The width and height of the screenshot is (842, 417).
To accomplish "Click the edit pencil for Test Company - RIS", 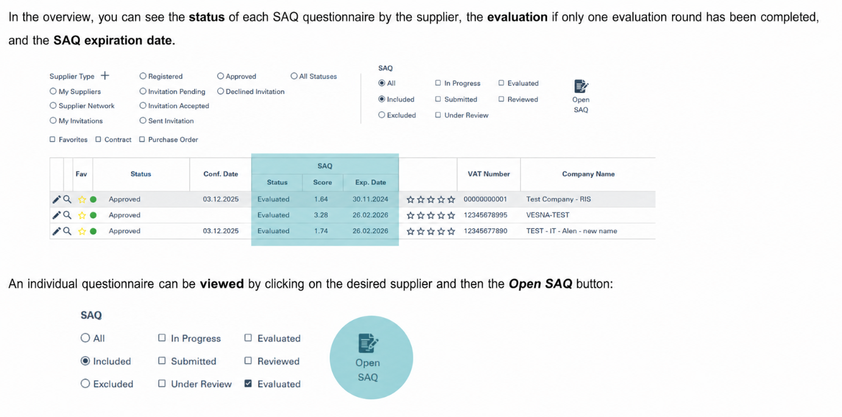I will coord(56,199).
